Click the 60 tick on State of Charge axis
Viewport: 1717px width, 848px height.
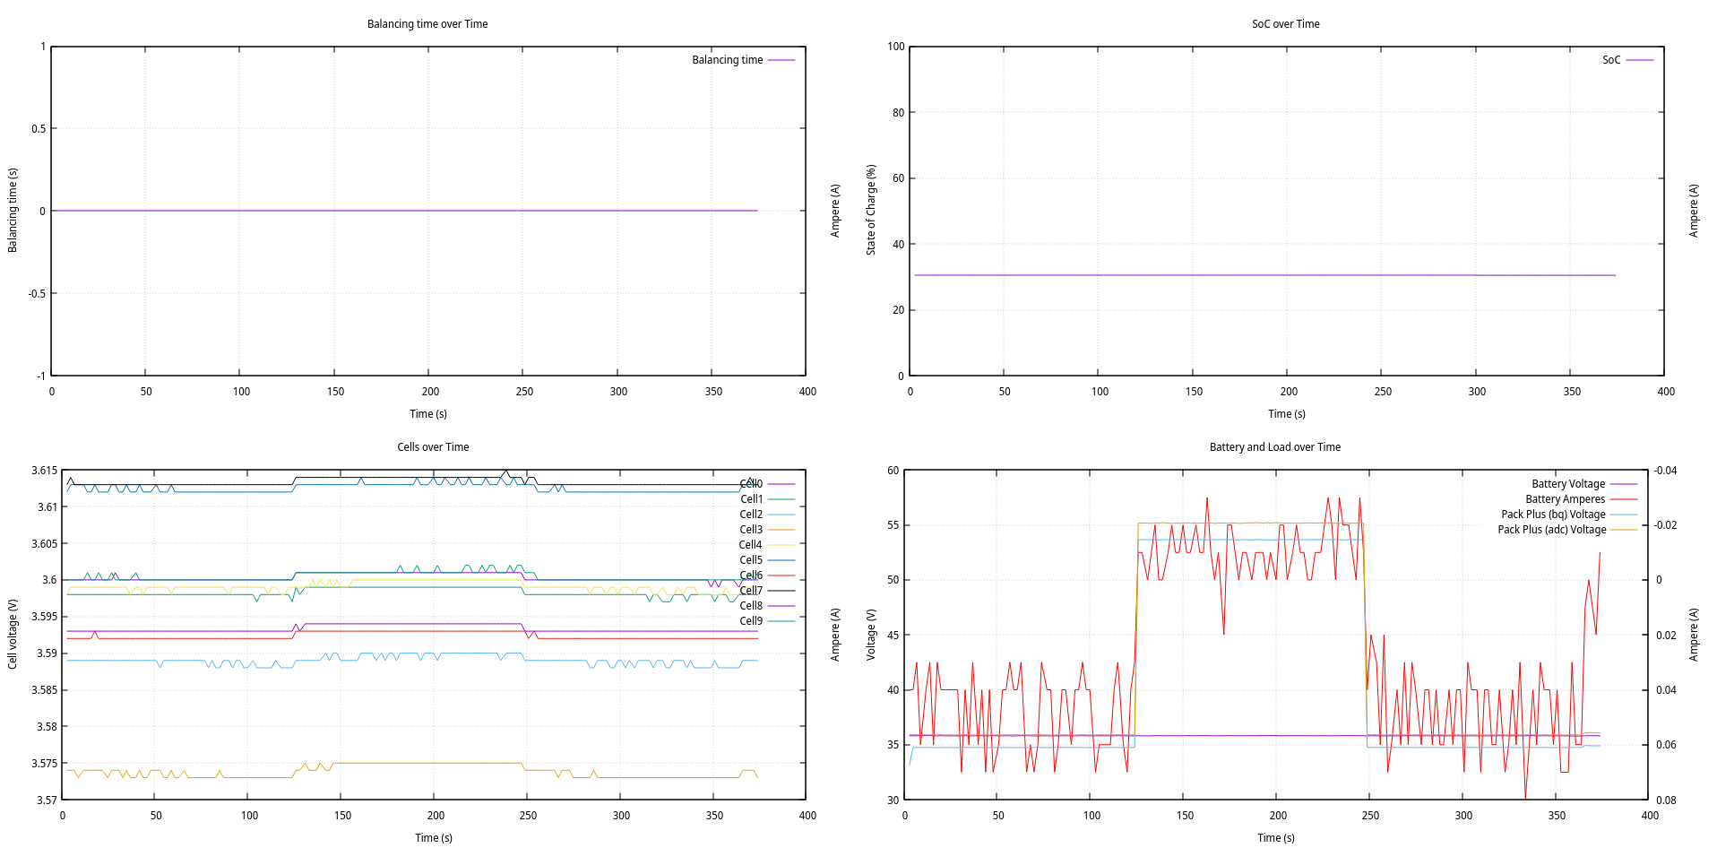click(898, 178)
